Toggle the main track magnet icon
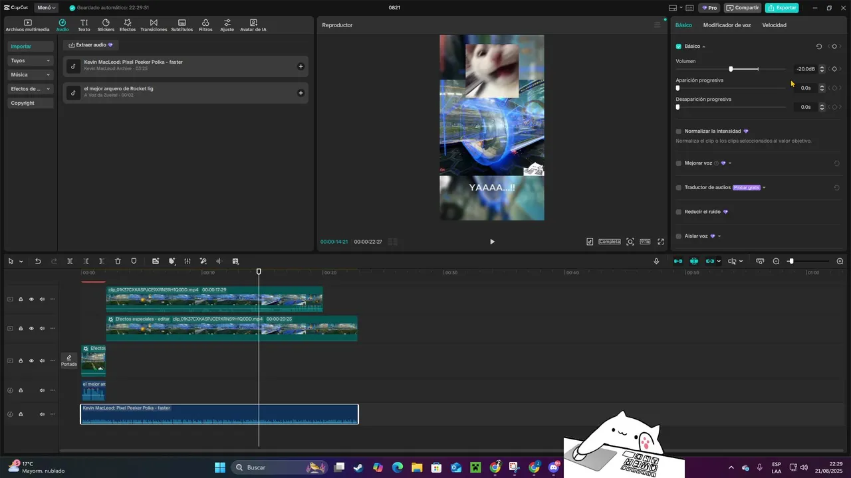The height and width of the screenshot is (478, 851). (x=678, y=262)
